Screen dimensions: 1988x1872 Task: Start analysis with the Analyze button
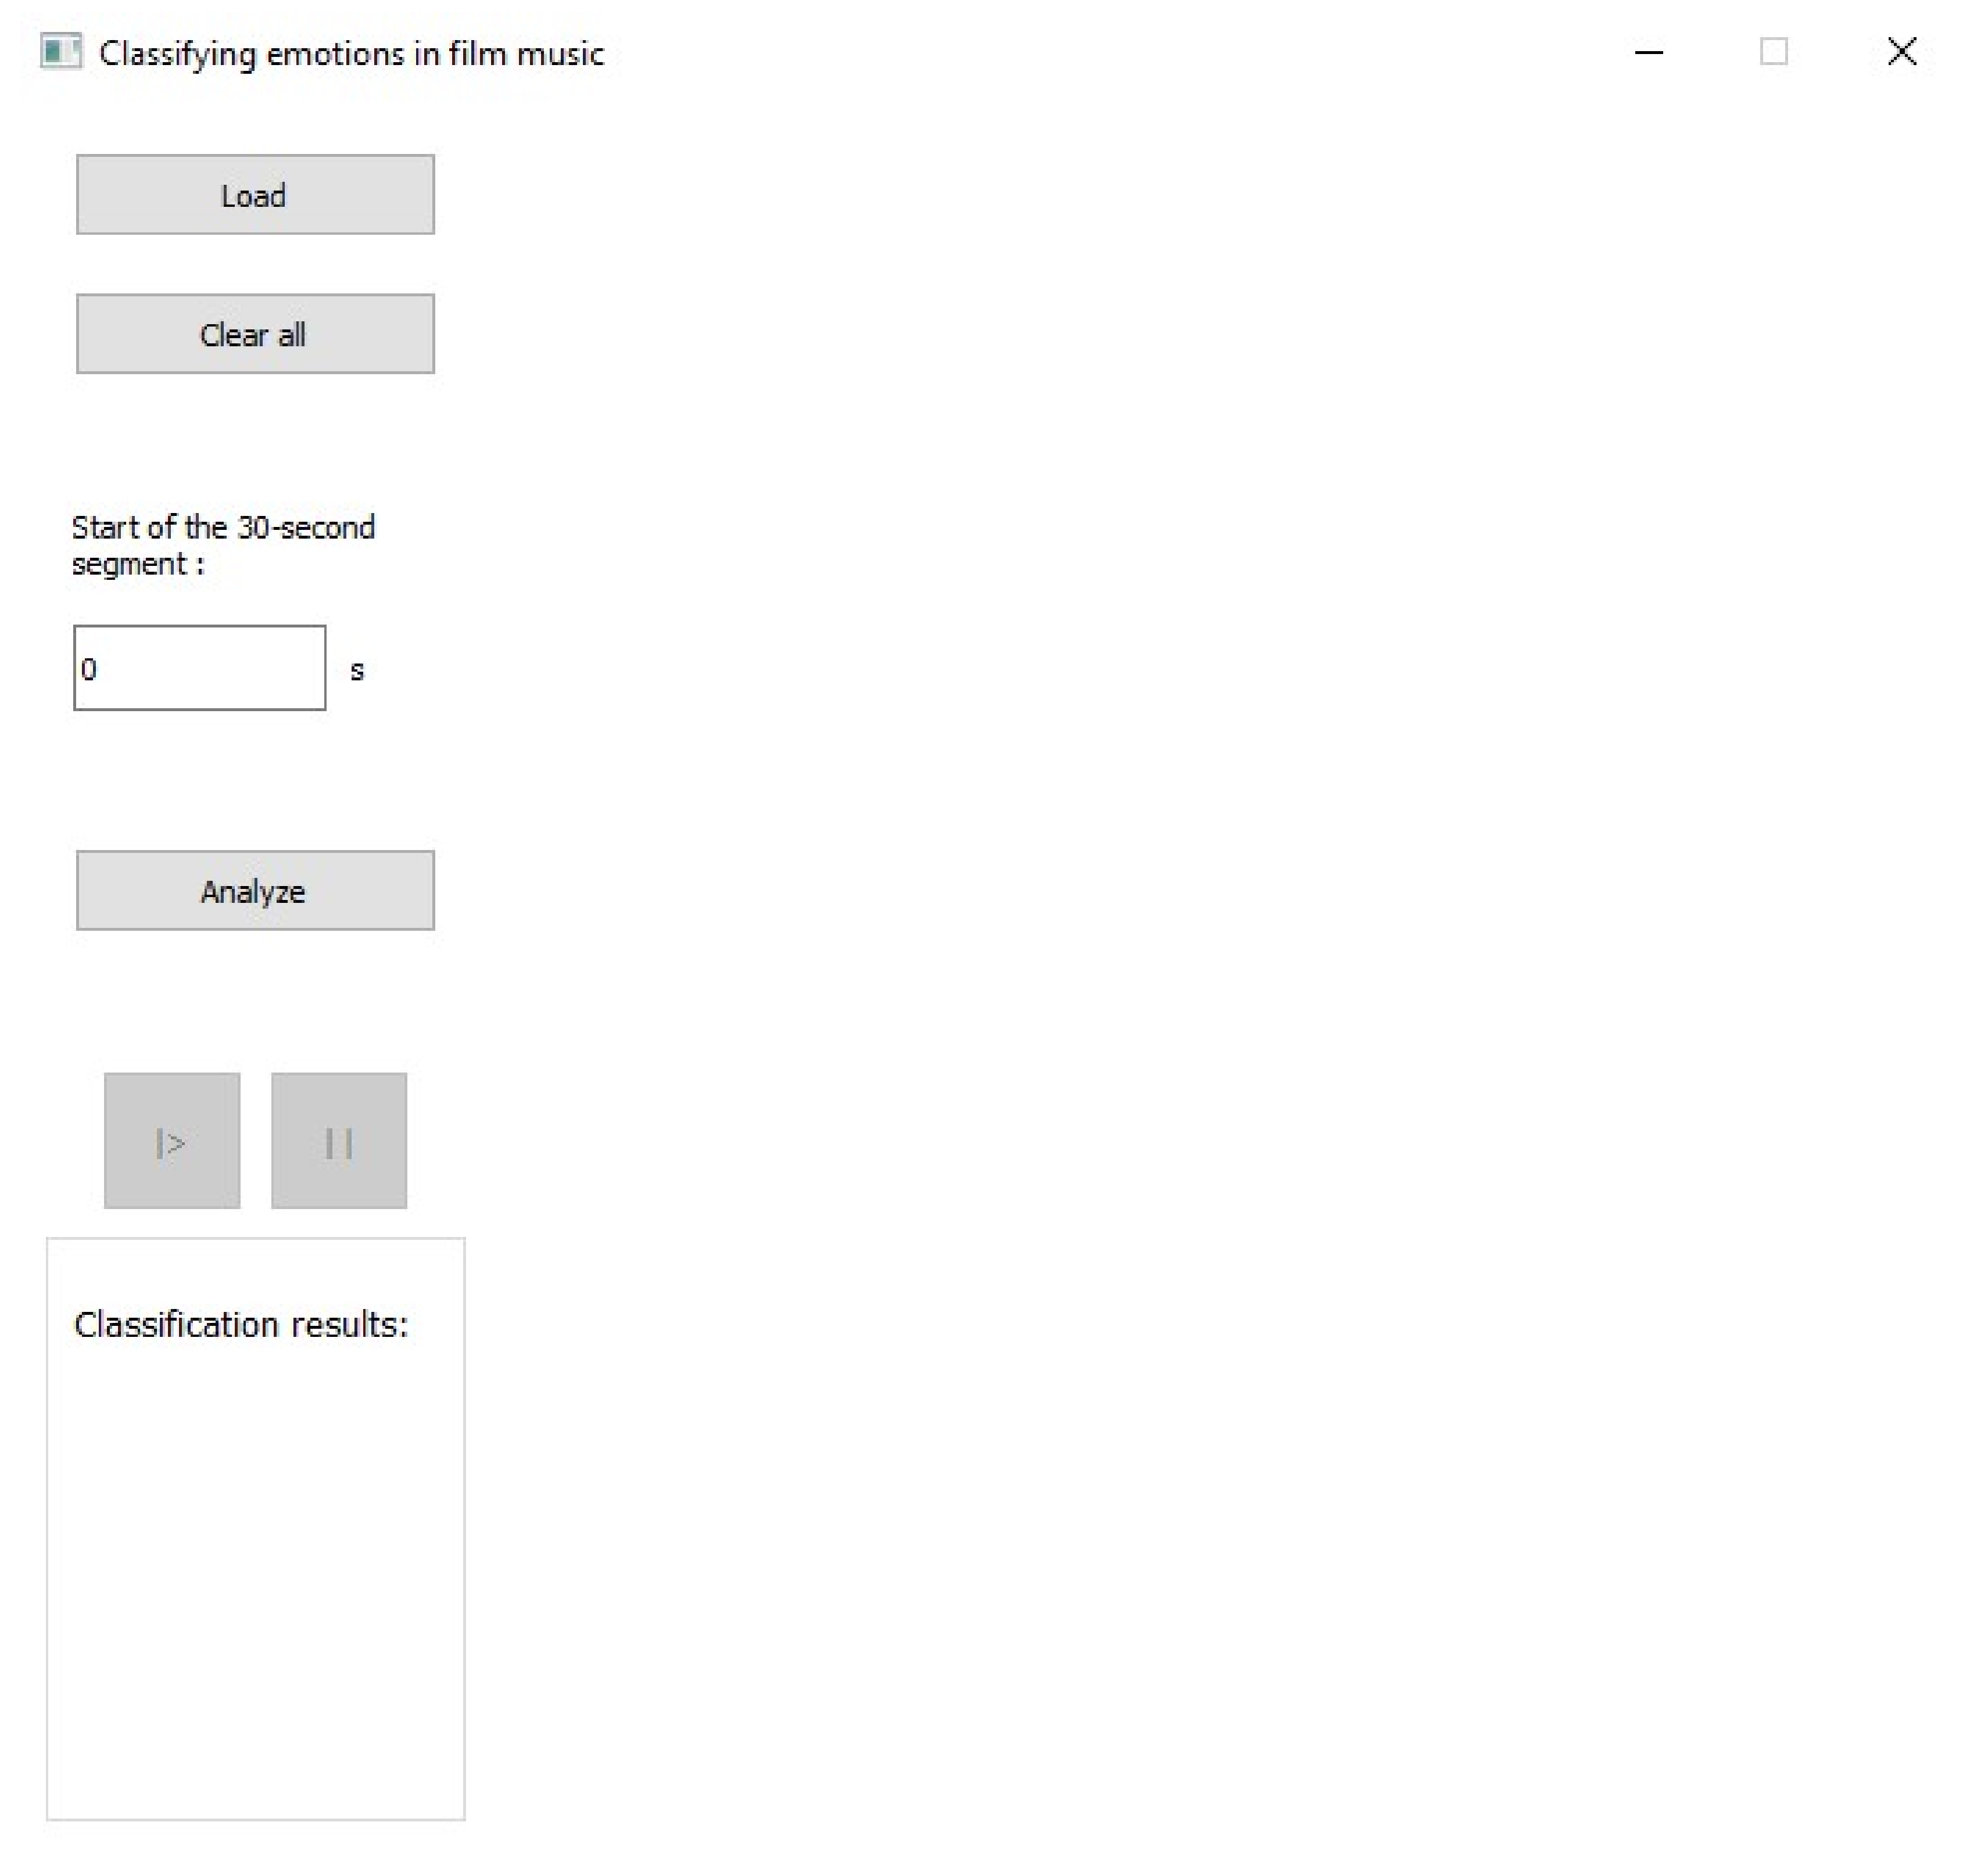click(255, 890)
